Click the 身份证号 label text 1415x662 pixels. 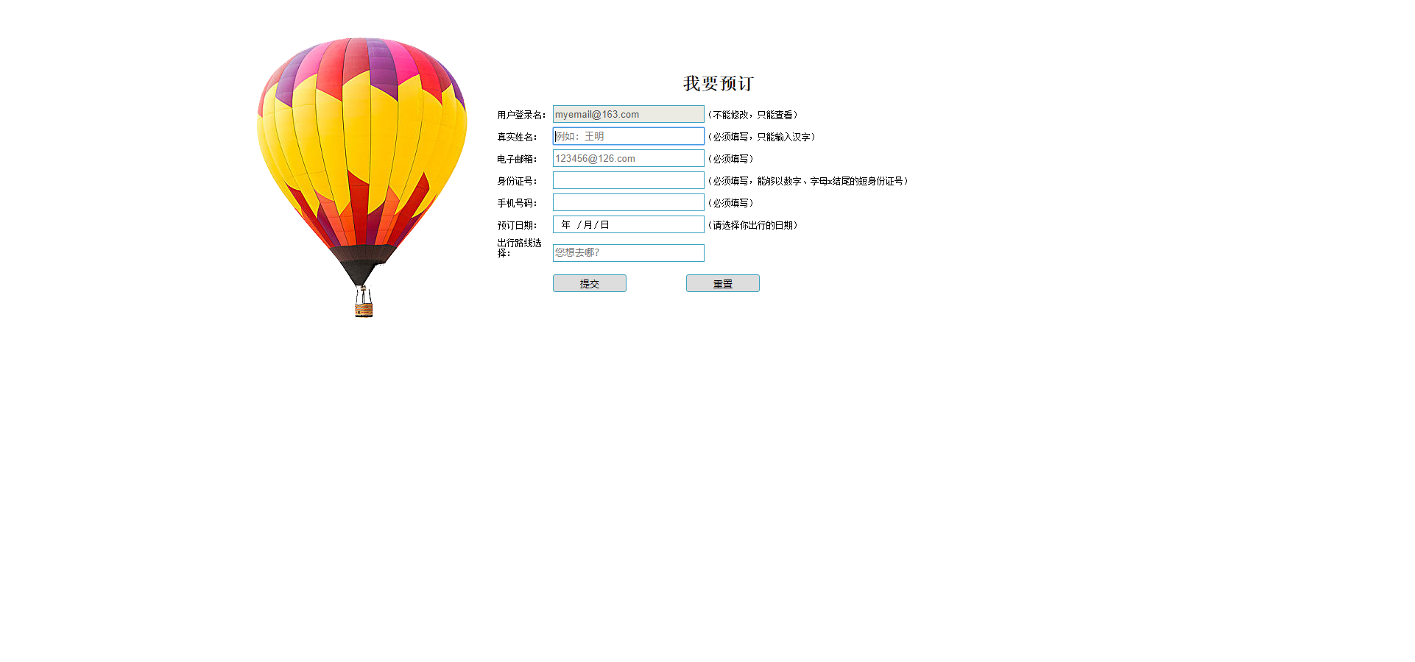[516, 181]
